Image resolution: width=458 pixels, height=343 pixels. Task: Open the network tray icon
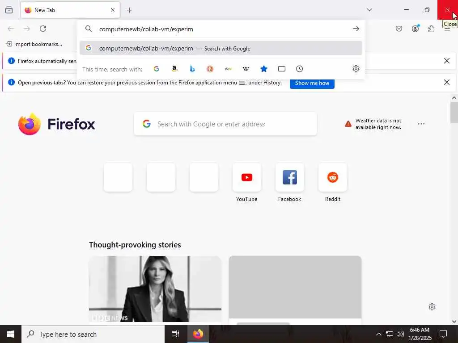[390, 334]
